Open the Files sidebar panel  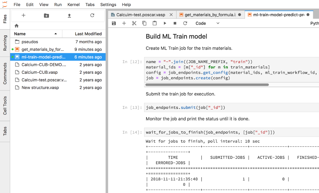(x=5, y=19)
